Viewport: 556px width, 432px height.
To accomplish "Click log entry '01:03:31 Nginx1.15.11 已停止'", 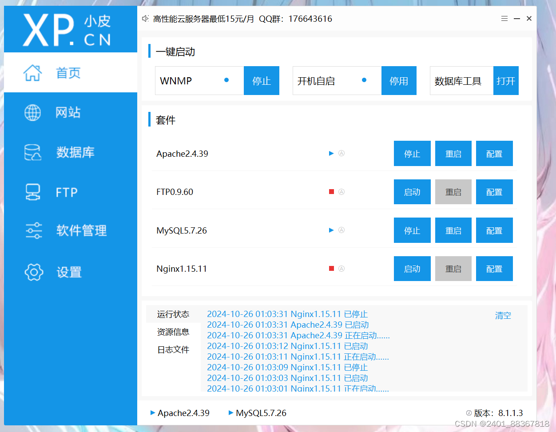I will click(287, 314).
